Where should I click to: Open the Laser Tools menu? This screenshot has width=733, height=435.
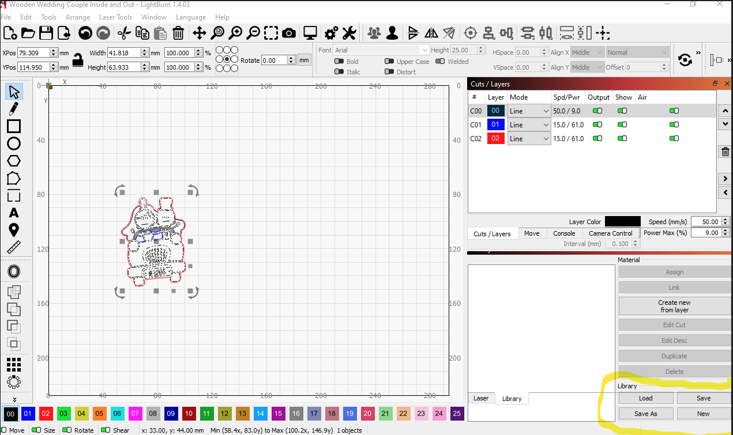[115, 17]
